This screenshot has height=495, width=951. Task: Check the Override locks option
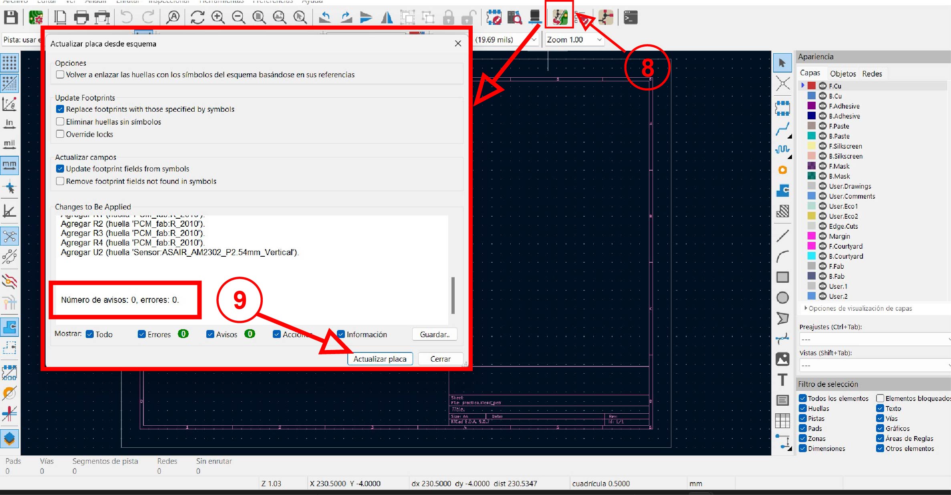60,134
